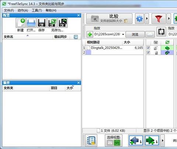The width and height of the screenshot is (177, 149).
Task: Open the Help (帮助) menu
Action: 51,10
